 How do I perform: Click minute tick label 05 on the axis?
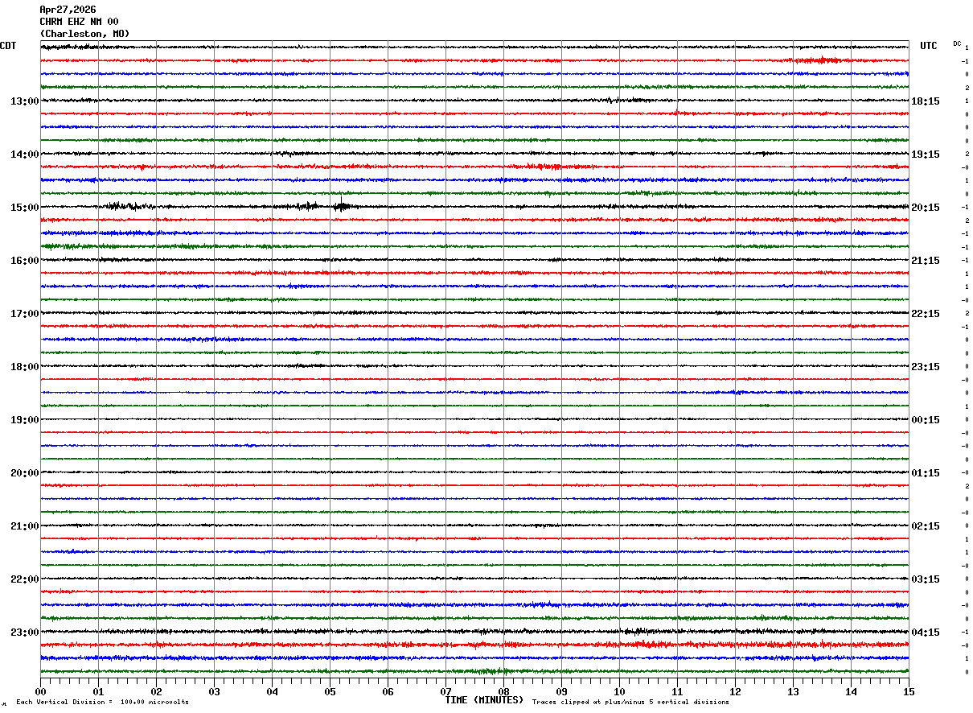click(330, 691)
